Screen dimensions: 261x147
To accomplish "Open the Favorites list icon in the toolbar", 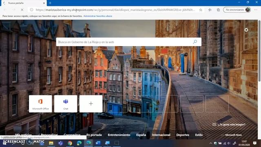I will (x=210, y=10).
